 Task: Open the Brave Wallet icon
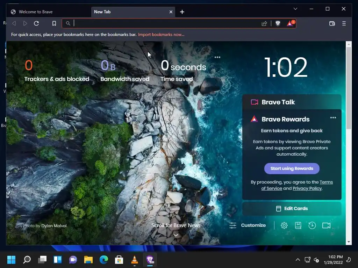(x=332, y=23)
